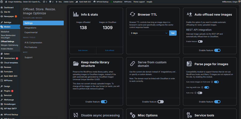
Task: Click Set button for Browser TTL
Action: 173,33
